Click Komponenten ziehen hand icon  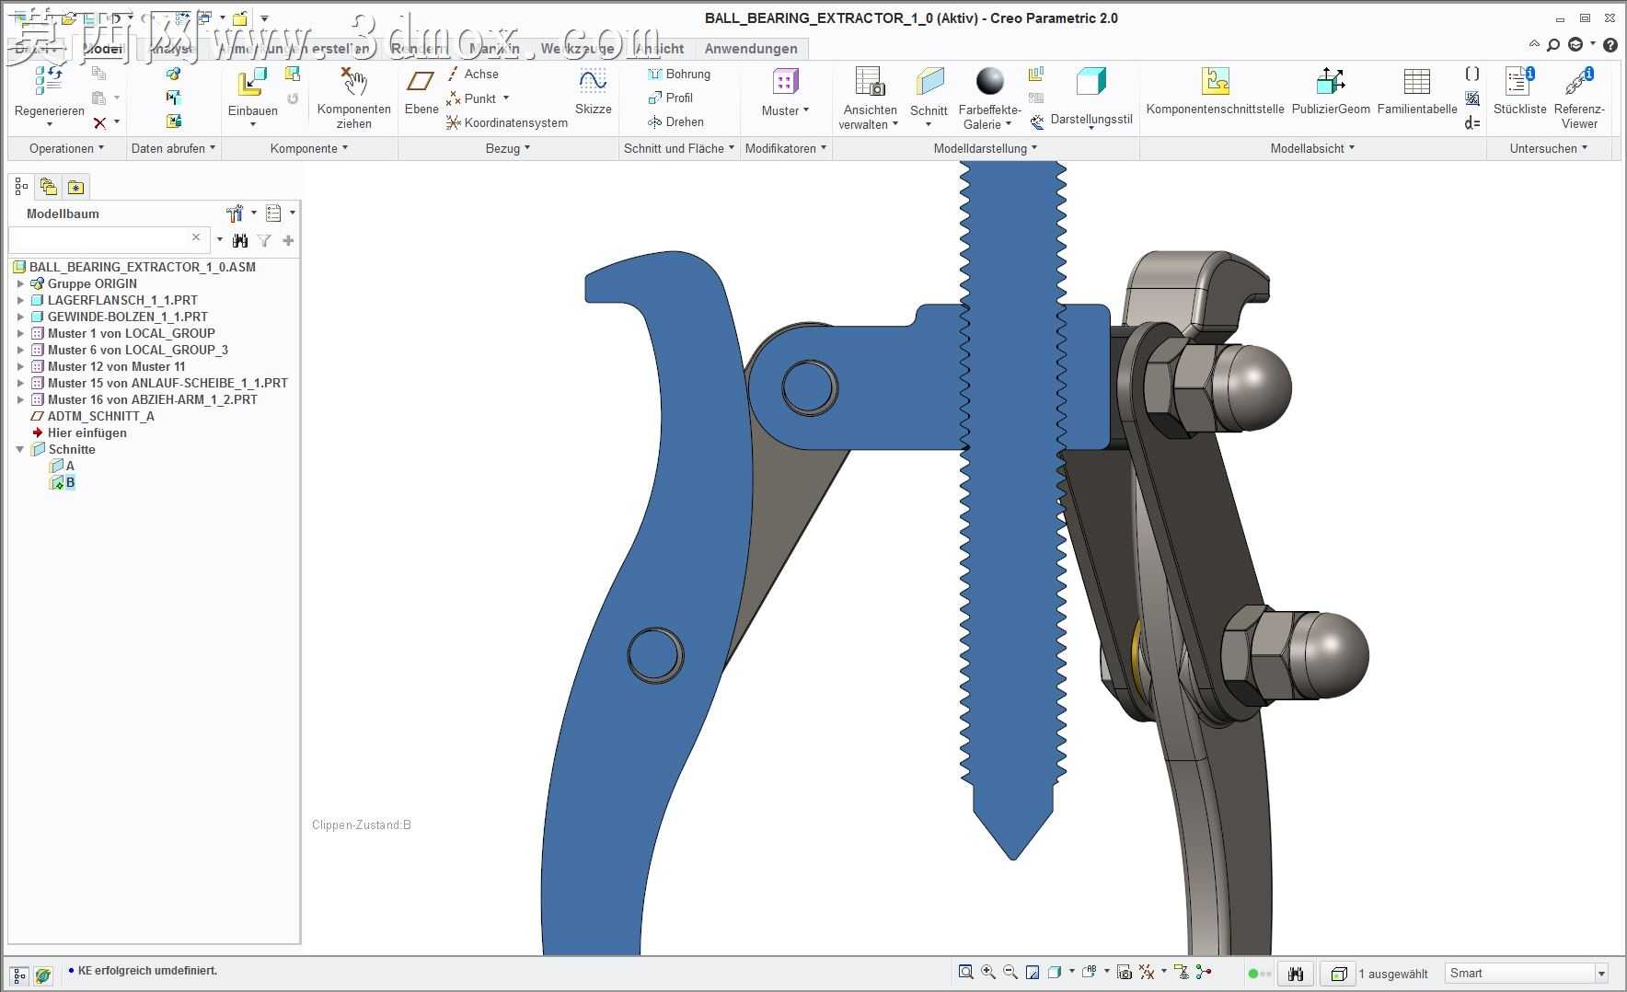pyautogui.click(x=353, y=82)
